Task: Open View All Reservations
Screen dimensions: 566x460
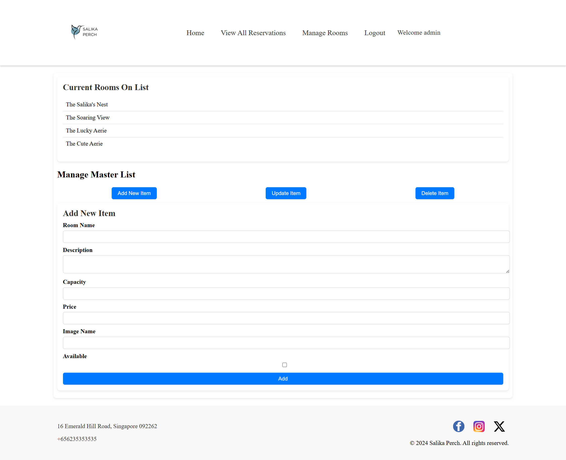Action: pos(253,33)
